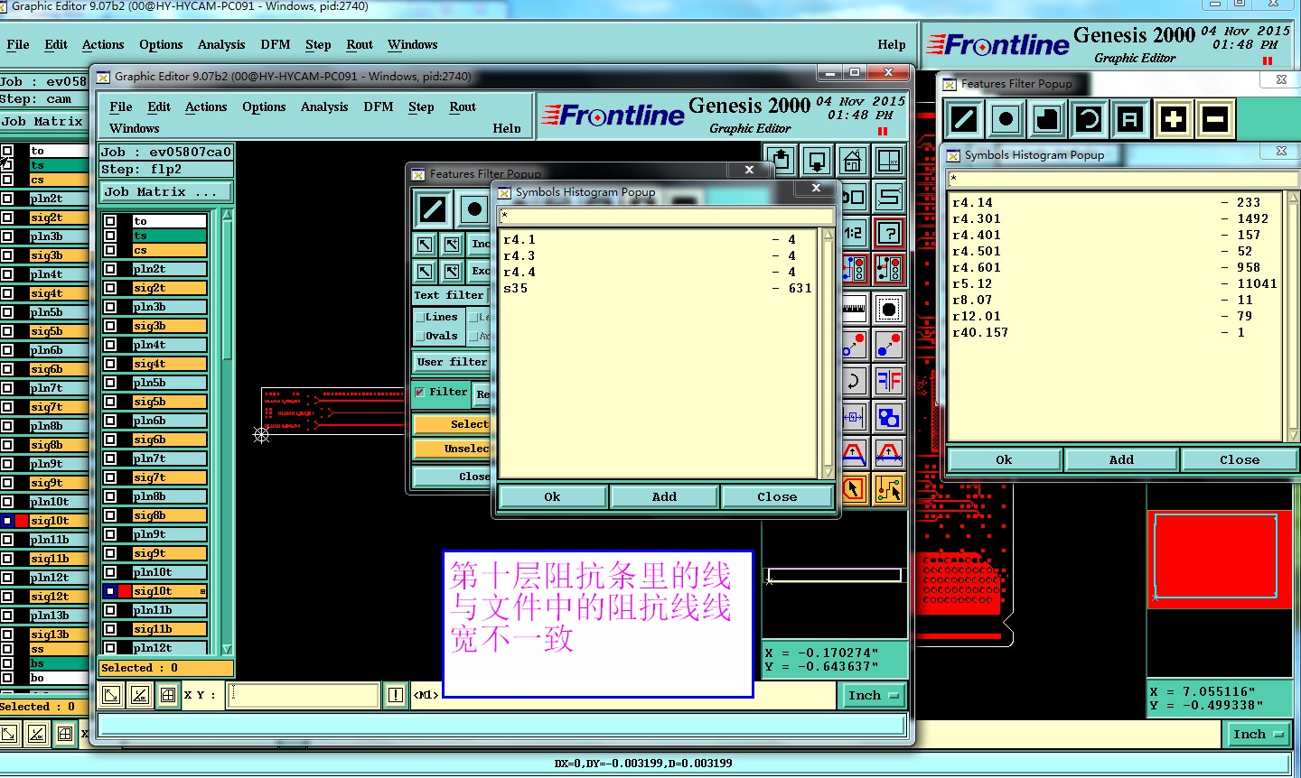Image resolution: width=1301 pixels, height=778 pixels.
Task: Open the Inch units dropdown in inner editor
Action: coord(874,695)
